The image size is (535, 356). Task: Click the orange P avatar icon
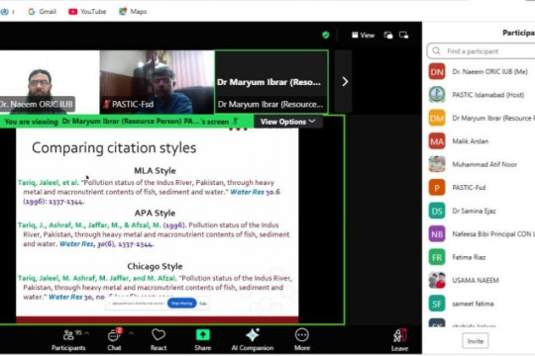pos(437,188)
